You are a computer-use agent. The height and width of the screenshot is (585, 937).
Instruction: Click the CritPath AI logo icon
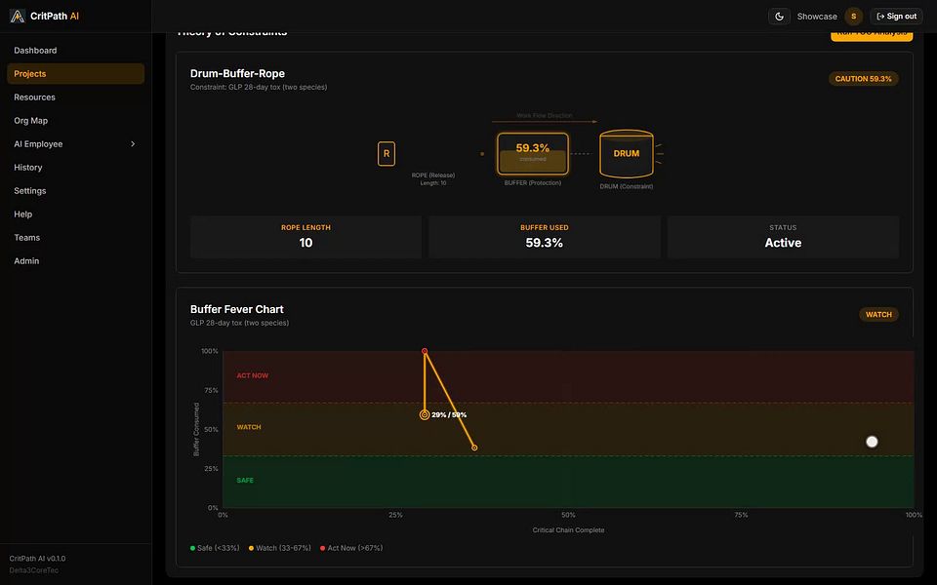(18, 17)
